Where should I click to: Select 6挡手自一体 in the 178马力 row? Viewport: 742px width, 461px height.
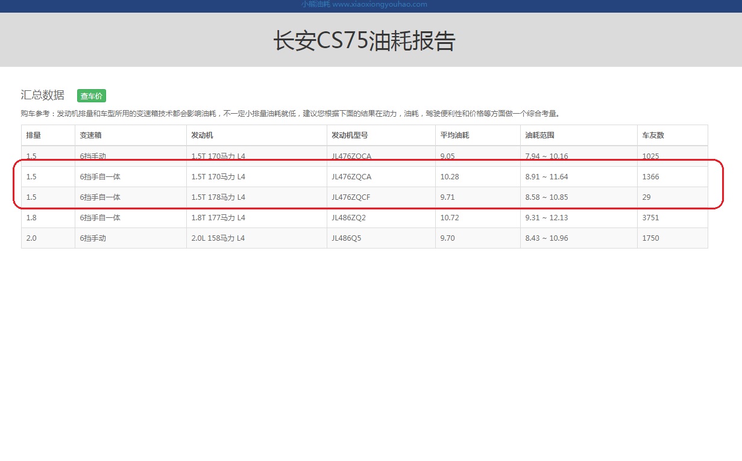[x=100, y=197]
